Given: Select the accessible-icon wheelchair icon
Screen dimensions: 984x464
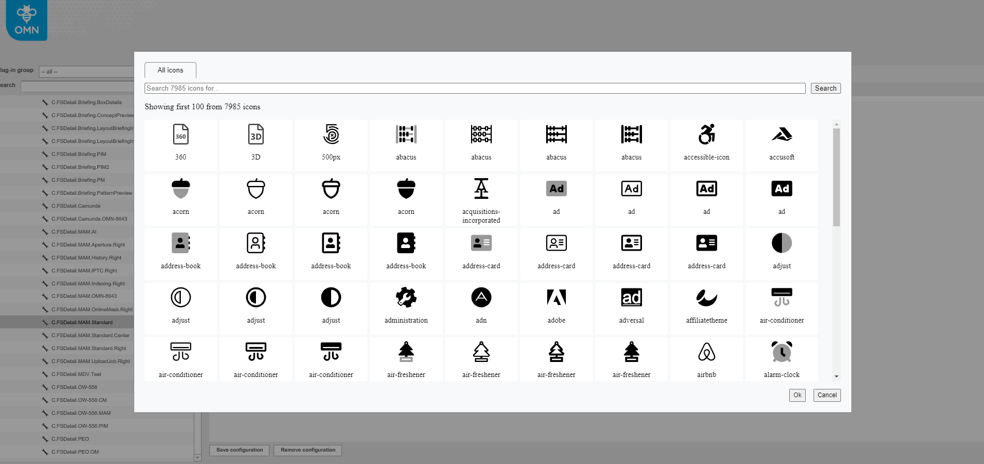Looking at the screenshot, I should click(x=707, y=145).
